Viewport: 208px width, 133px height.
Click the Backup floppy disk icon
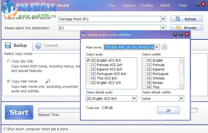8,45
